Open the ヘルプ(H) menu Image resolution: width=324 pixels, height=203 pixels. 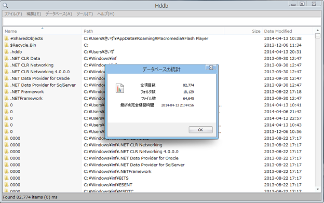coord(105,14)
